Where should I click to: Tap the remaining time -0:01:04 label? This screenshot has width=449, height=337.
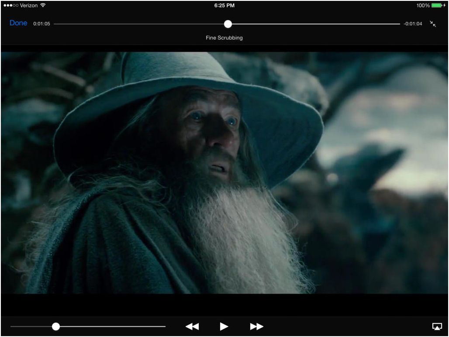(x=413, y=24)
